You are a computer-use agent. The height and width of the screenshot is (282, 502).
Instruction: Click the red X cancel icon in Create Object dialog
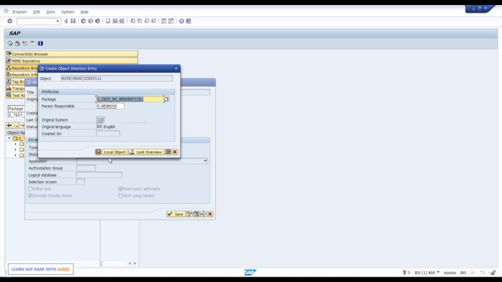pos(175,152)
